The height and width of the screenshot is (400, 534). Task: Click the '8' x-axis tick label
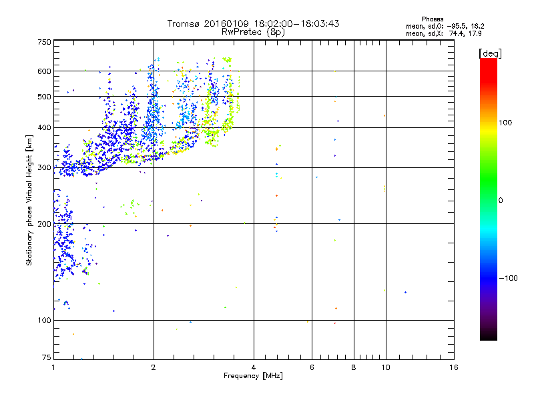[354, 367]
